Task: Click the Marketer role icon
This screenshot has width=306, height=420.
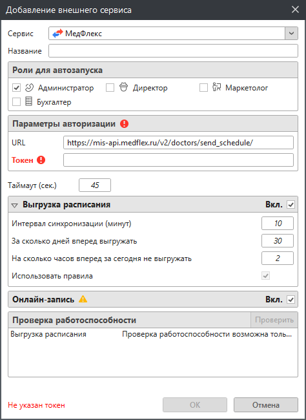Action: [x=216, y=87]
